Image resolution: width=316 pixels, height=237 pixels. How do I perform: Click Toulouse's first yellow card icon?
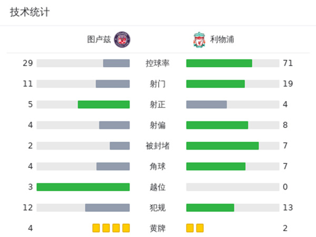pos(96,228)
